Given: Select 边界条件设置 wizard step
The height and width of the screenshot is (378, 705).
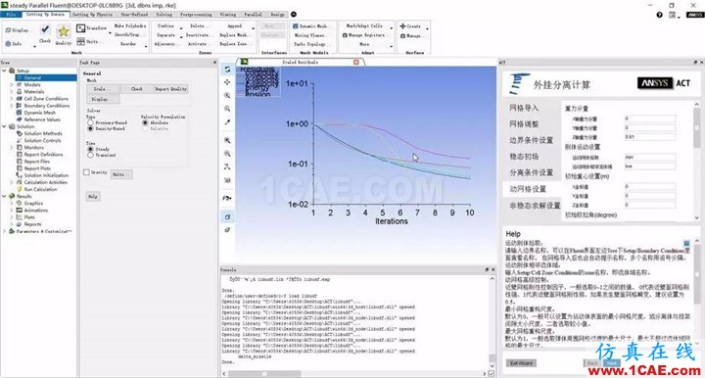Looking at the screenshot, I should coord(531,140).
